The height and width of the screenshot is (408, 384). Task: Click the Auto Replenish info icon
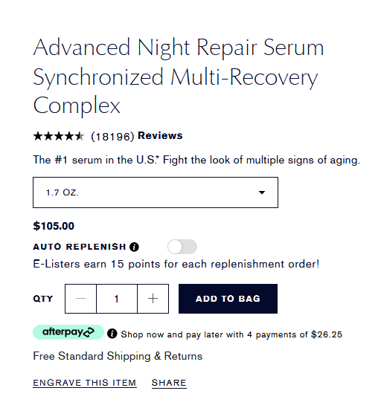(134, 247)
